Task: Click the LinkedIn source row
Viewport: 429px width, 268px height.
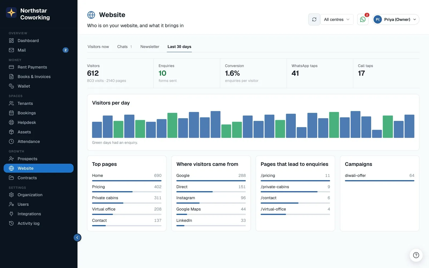Action: [x=211, y=222]
